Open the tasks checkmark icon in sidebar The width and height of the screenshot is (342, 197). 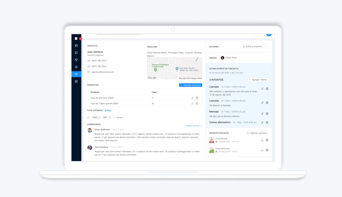tap(76, 39)
